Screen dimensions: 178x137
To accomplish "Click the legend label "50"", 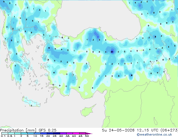I will pos(87,136).
